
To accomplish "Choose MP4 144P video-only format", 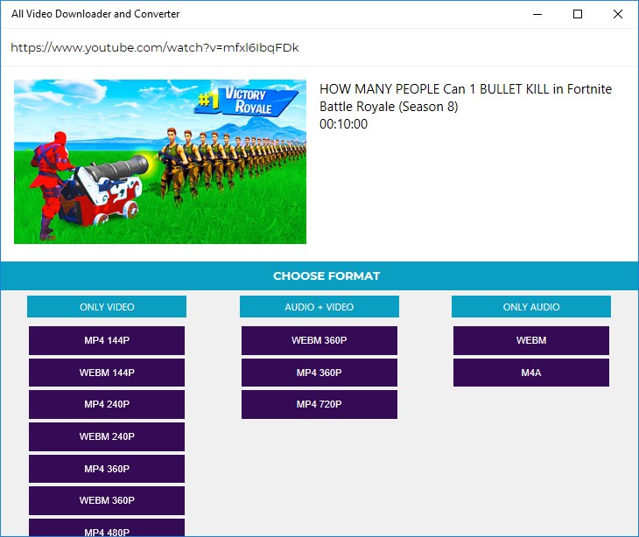I will tap(107, 340).
